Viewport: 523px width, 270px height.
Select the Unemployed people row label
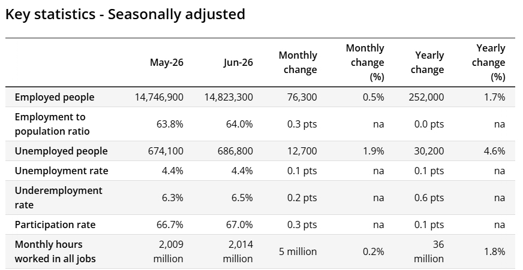tap(61, 151)
